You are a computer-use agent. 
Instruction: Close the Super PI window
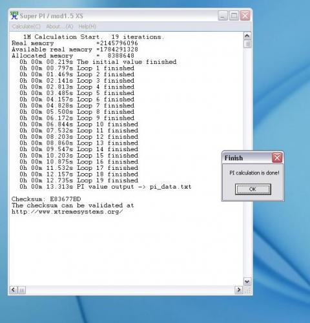[x=245, y=16]
